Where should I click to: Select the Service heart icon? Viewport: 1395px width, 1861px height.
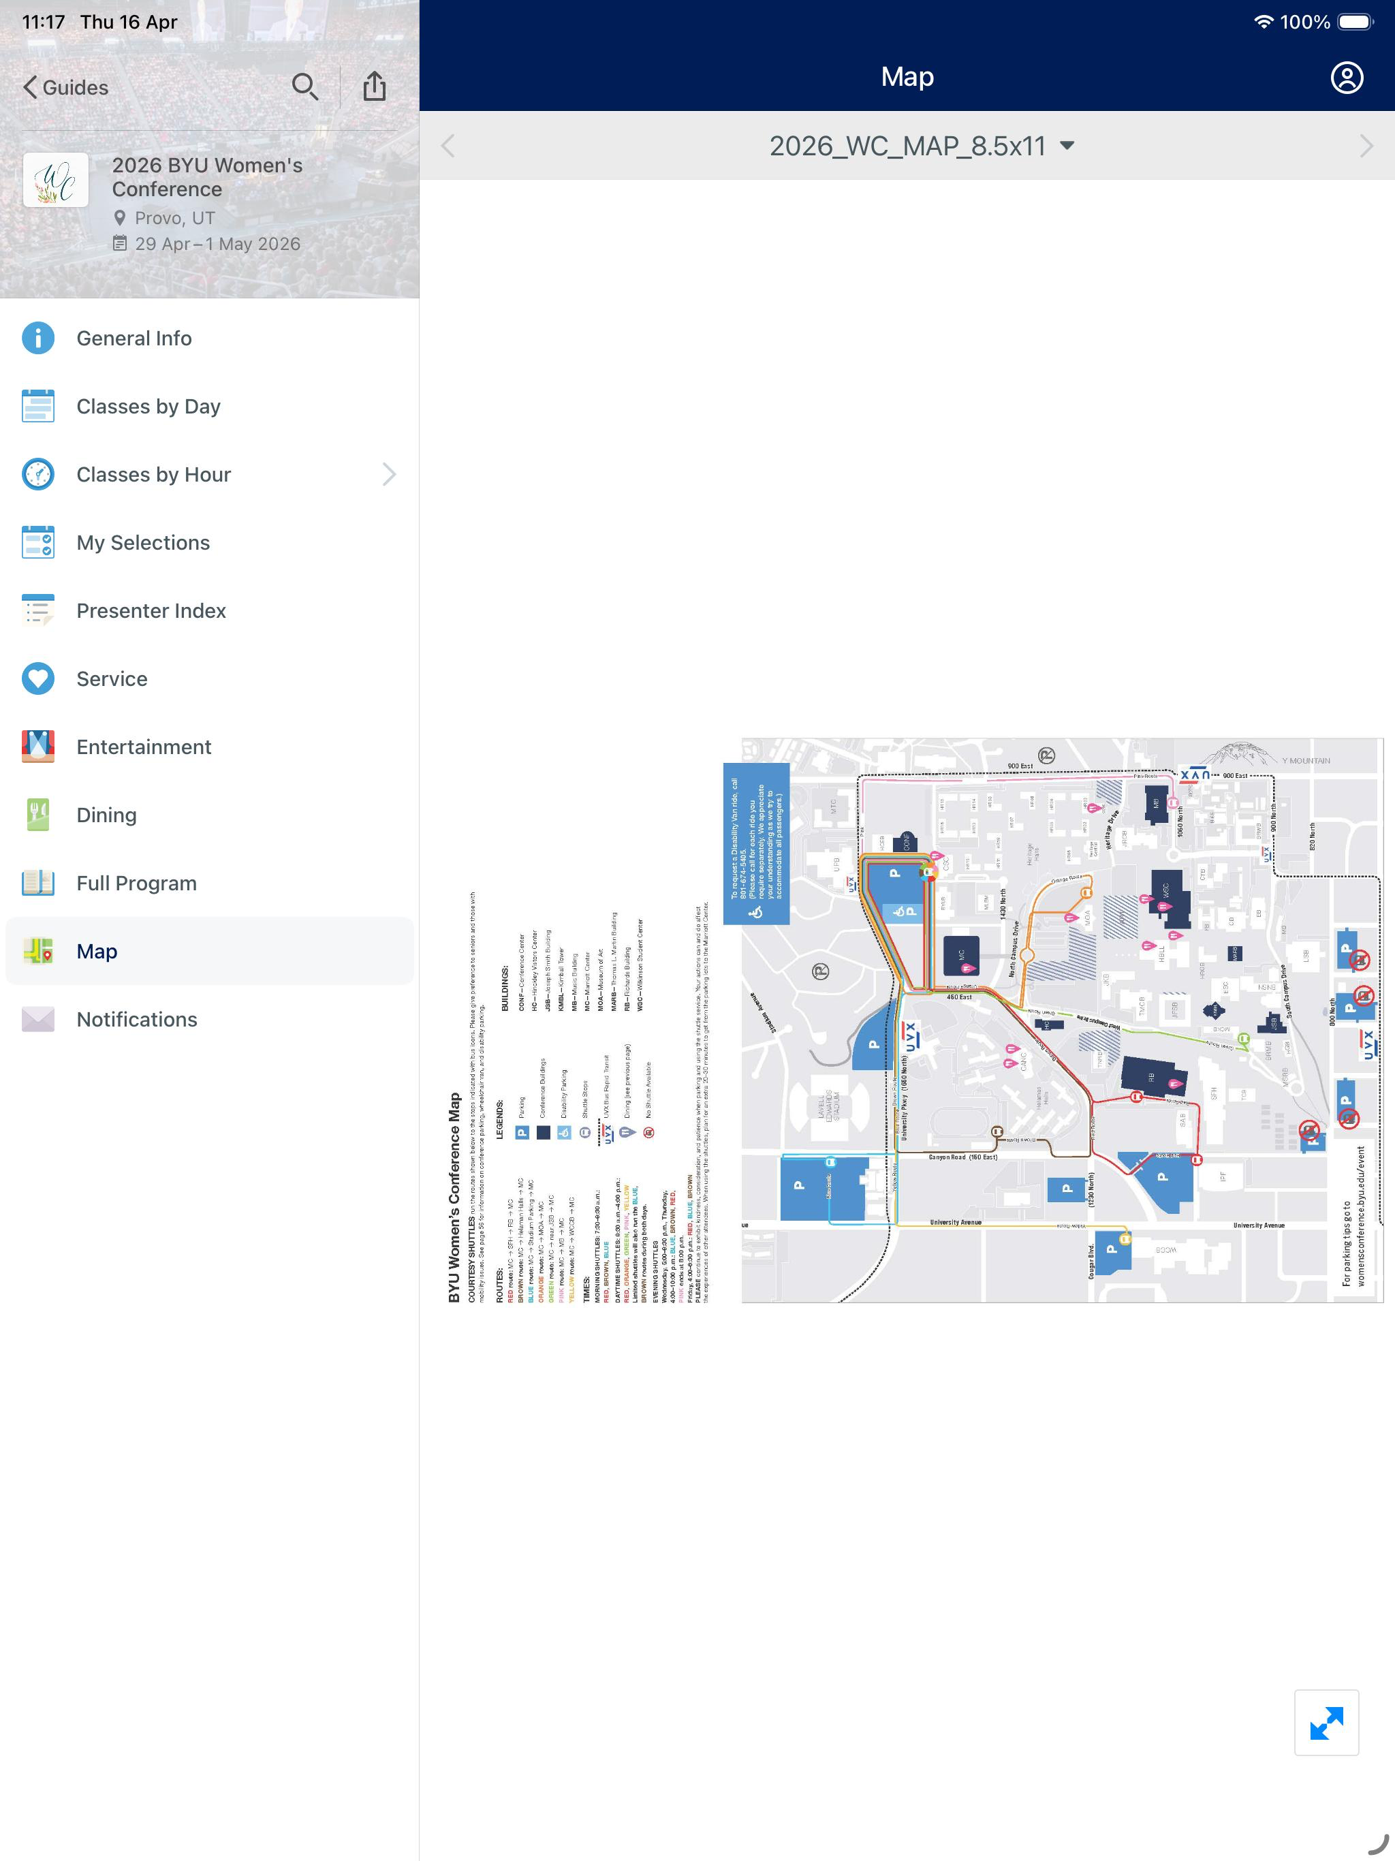coord(38,679)
